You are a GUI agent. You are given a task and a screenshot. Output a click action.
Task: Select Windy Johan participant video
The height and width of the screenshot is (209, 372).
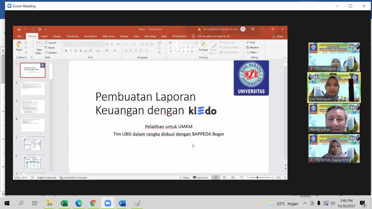click(x=334, y=118)
